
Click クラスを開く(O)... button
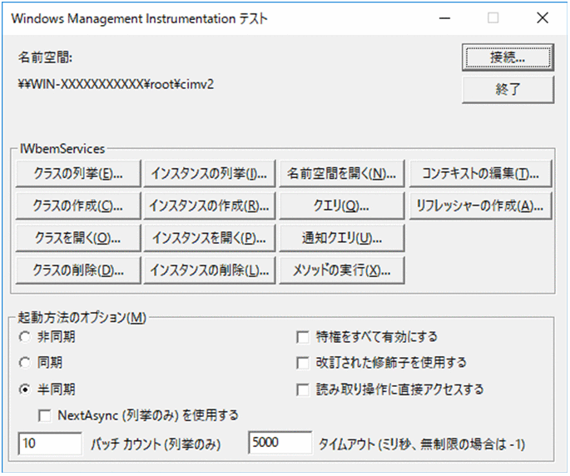click(78, 238)
